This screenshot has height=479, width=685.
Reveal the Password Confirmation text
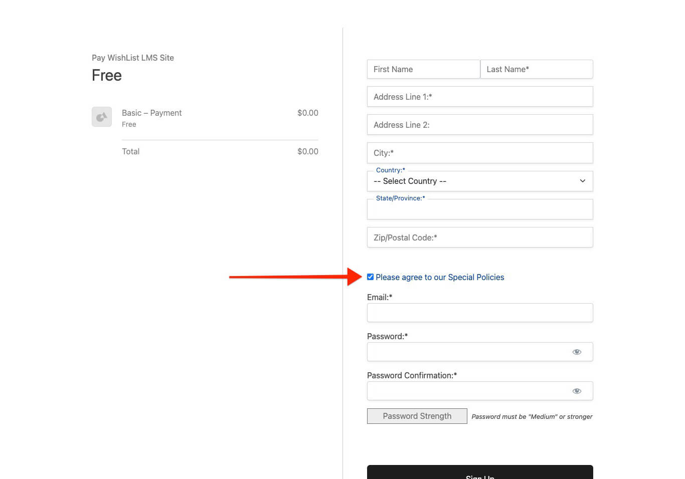[x=576, y=391]
